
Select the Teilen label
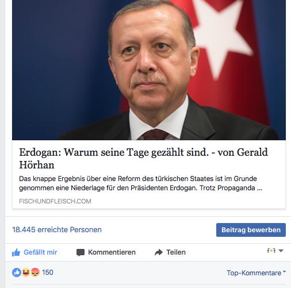(x=176, y=252)
